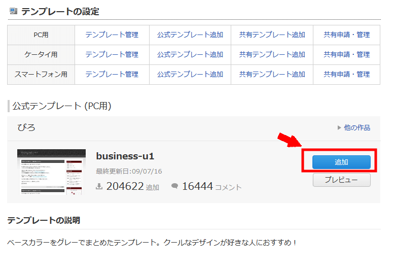Click the PC用 row header cell

point(41,35)
